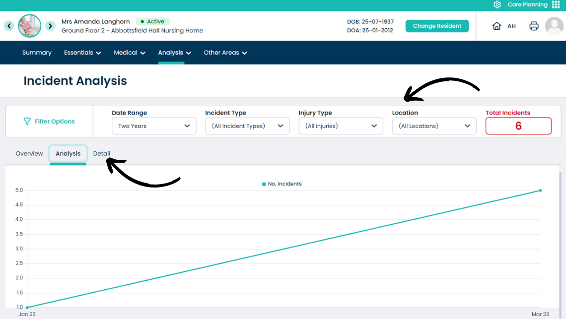Click the Total Incidents value 6
Screen dimensions: 566x319
point(518,126)
